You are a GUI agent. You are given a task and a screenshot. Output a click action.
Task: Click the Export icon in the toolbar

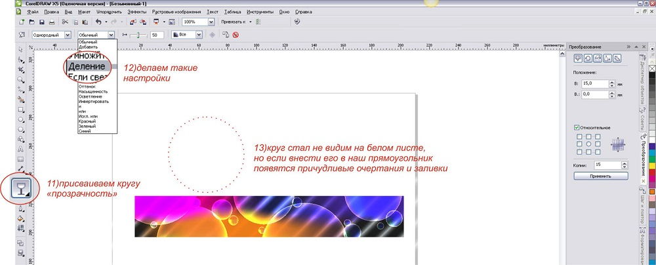click(x=143, y=22)
